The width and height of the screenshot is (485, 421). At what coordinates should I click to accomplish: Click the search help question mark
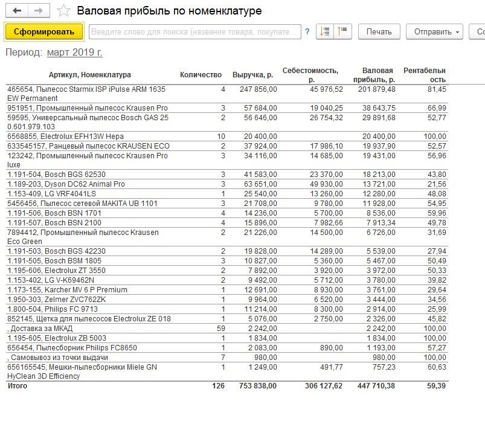(307, 31)
